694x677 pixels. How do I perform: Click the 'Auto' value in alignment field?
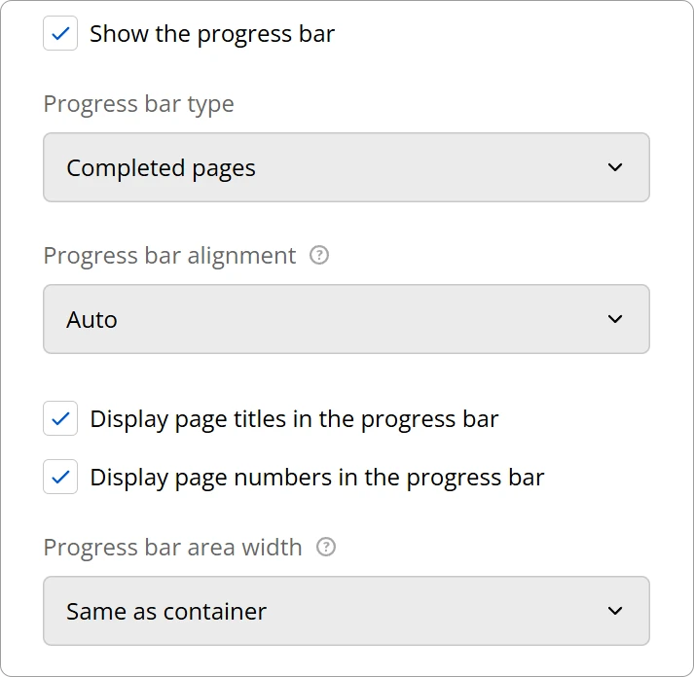[91, 320]
